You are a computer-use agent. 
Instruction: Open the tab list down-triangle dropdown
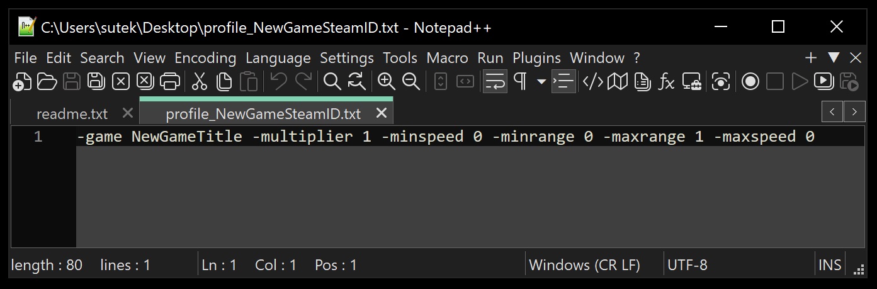(x=834, y=58)
